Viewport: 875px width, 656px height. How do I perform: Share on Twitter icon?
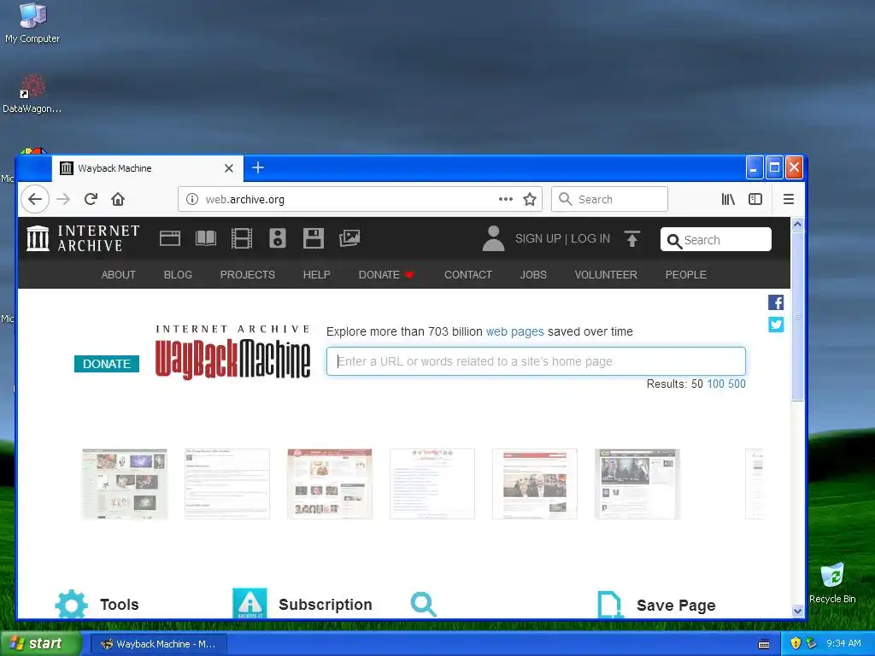(776, 324)
